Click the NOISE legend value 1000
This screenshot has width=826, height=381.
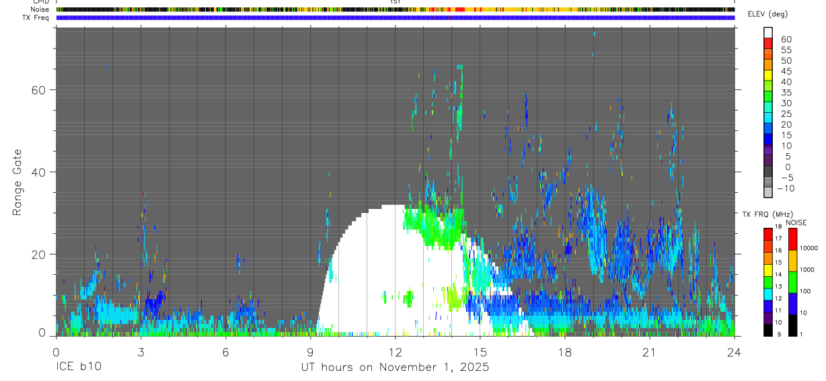point(808,269)
